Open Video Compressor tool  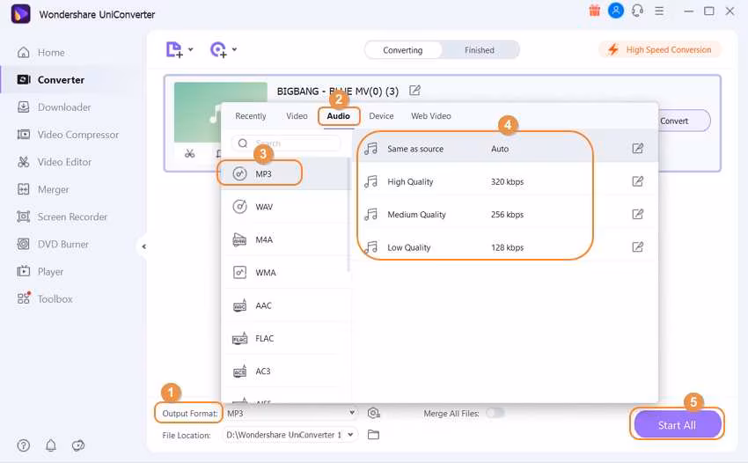[68, 135]
